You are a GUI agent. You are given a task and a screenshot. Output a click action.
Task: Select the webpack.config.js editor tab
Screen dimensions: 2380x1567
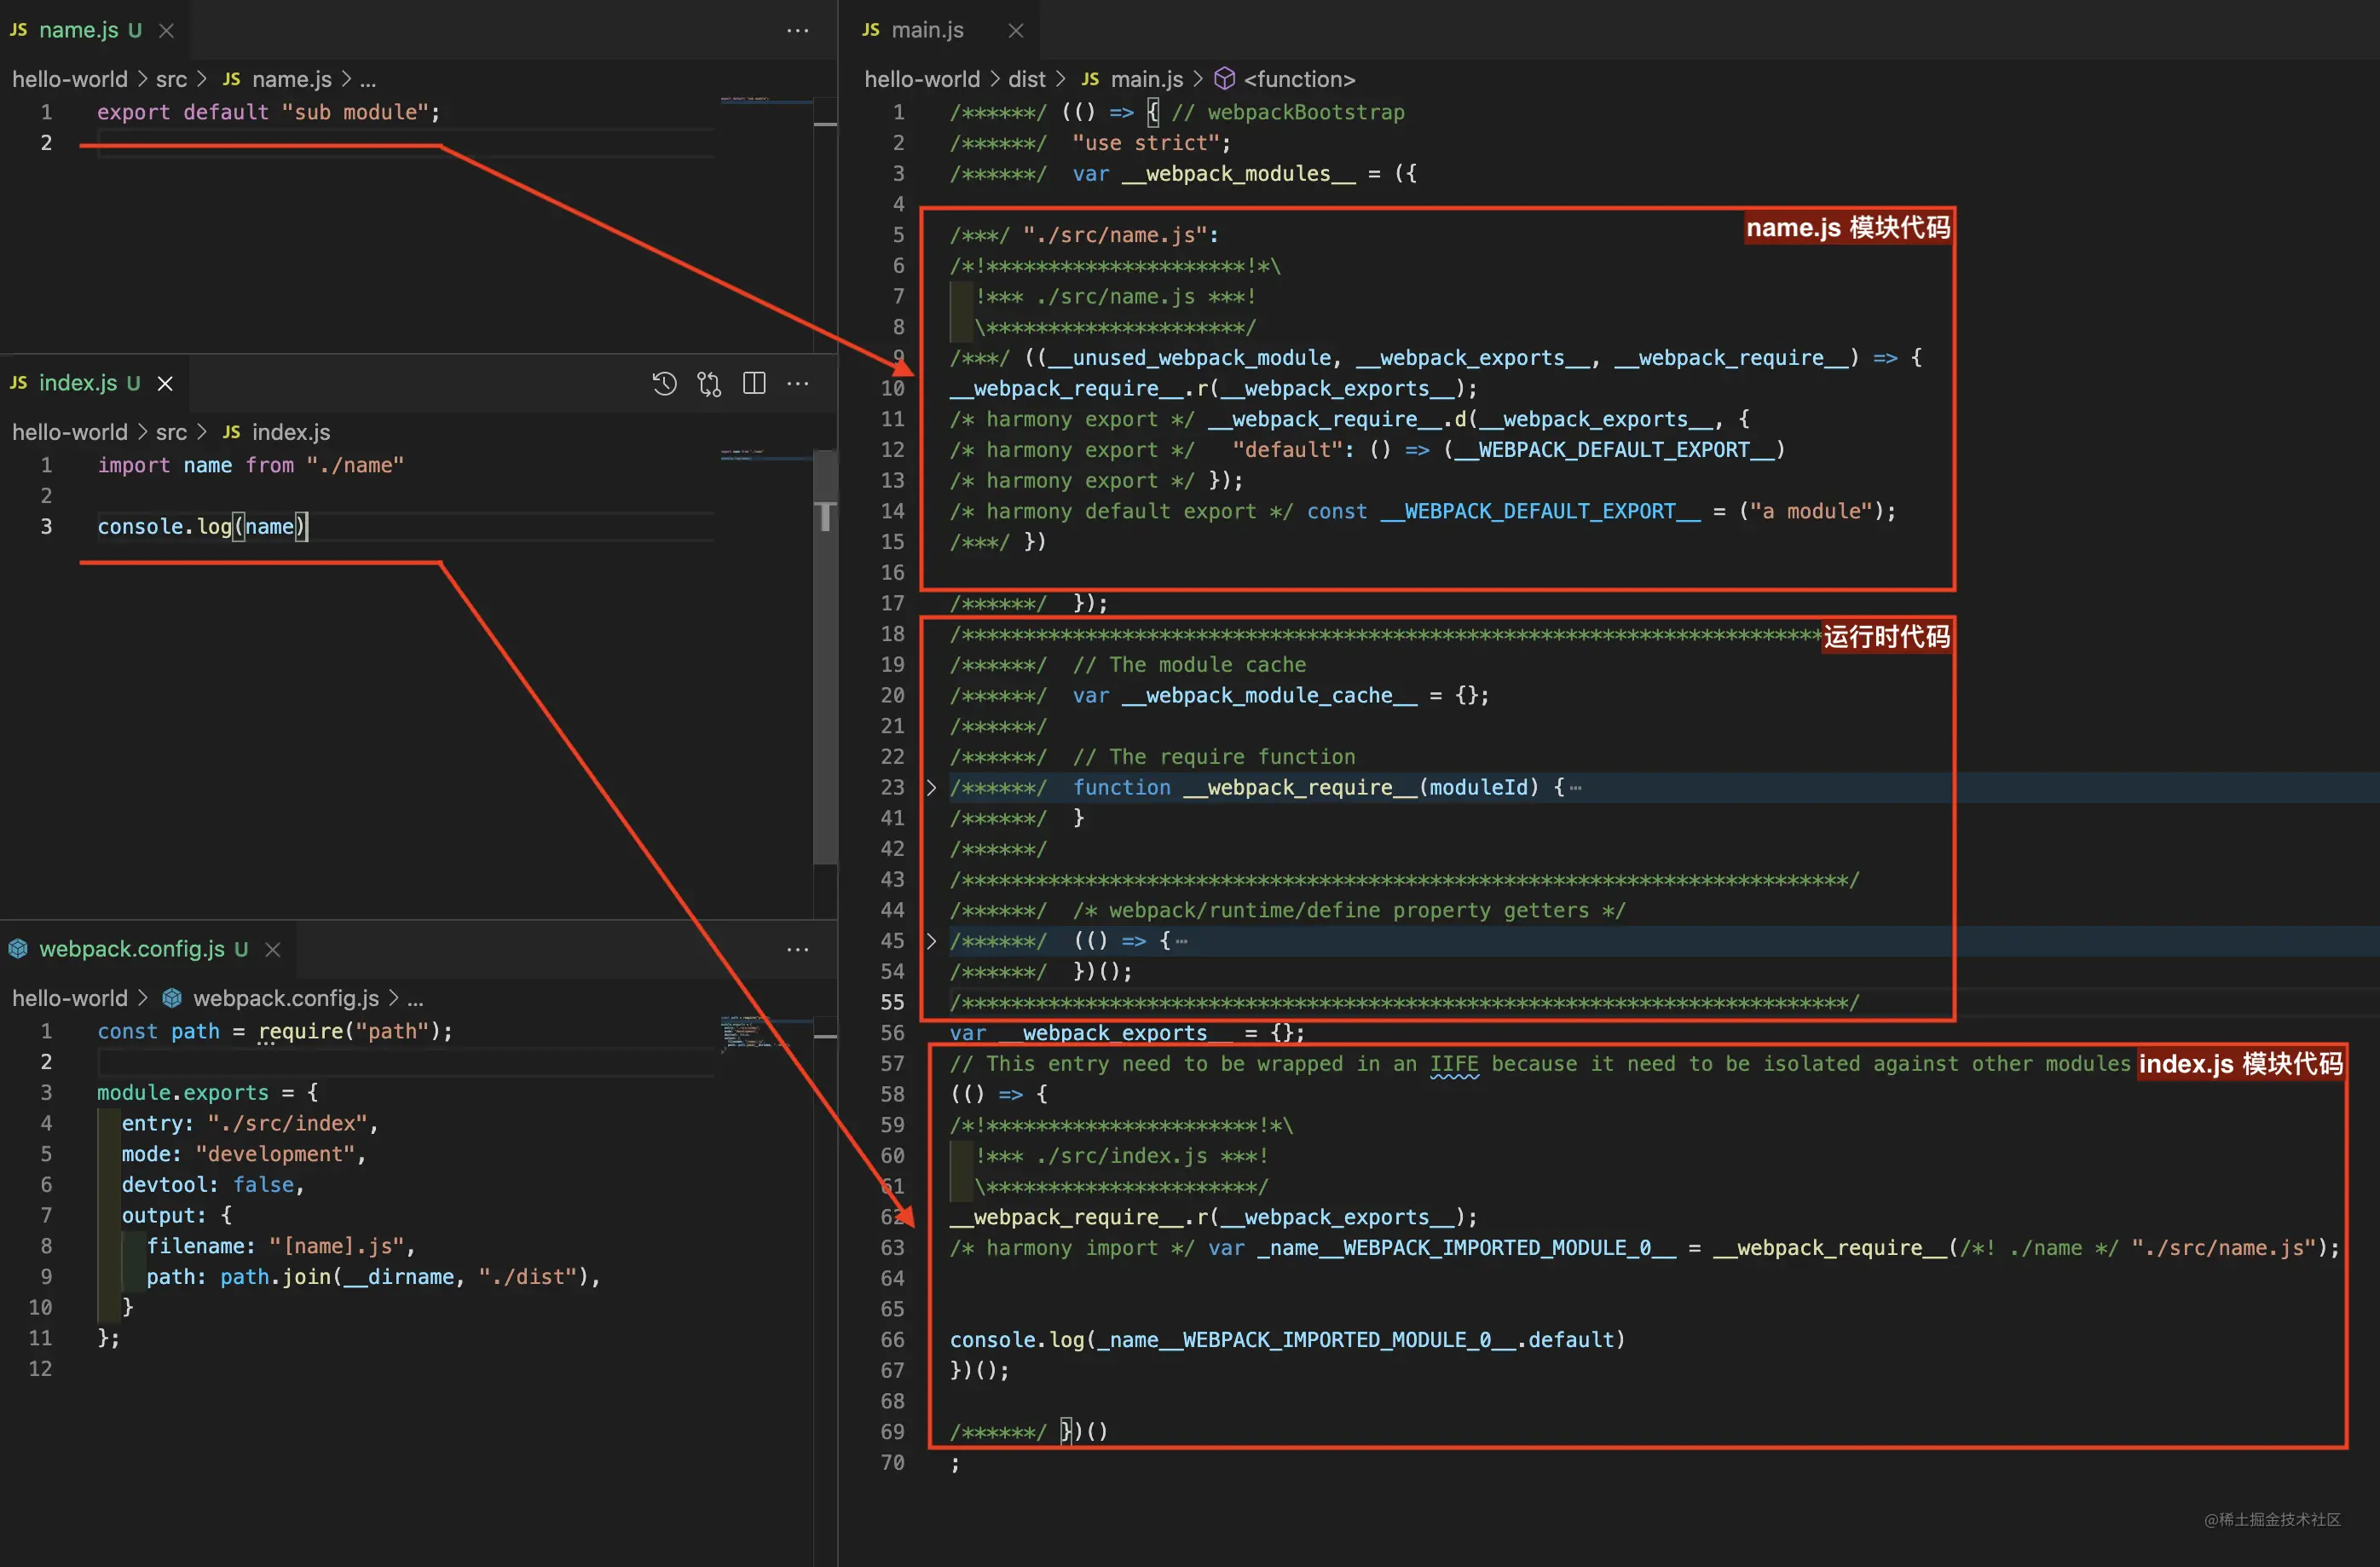pyautogui.click(x=148, y=949)
